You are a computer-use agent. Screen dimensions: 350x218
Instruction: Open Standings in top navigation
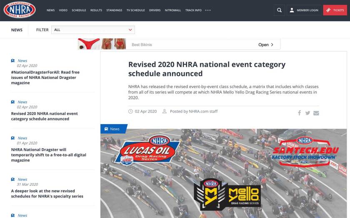pos(114,10)
